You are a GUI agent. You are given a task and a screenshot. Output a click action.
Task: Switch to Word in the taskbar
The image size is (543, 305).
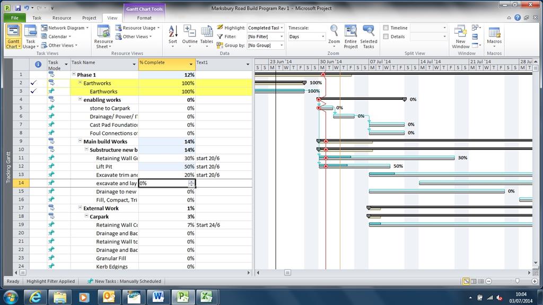point(158,297)
